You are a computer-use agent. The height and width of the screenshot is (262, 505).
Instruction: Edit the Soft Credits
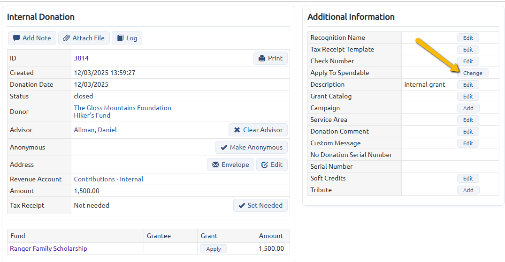tap(468, 179)
